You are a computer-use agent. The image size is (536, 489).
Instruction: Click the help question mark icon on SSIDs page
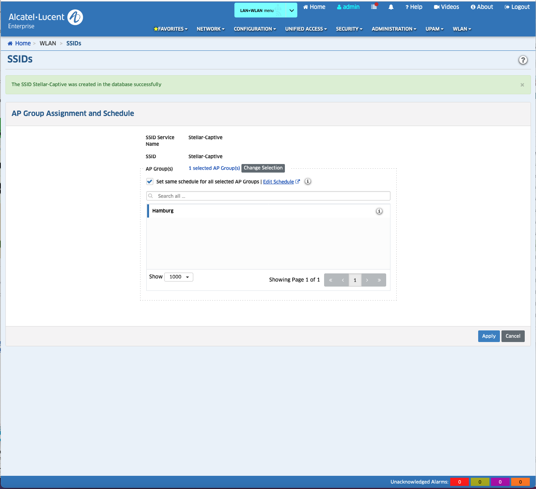coord(523,60)
